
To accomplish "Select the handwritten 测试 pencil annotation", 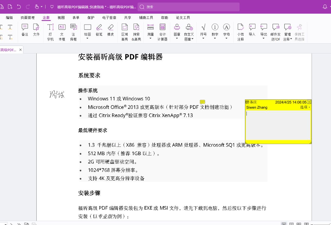I will coord(57,94).
